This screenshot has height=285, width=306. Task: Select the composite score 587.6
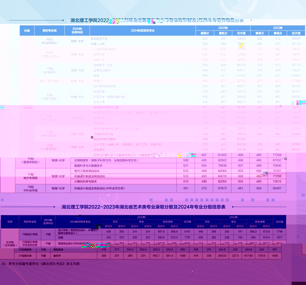coord(161,232)
